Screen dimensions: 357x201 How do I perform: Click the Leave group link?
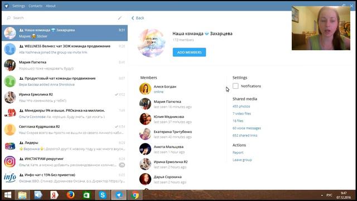point(242,160)
